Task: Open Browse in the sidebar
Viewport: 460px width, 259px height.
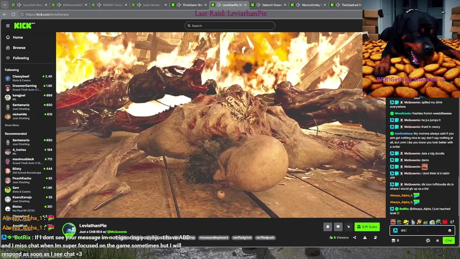Action: point(15,47)
